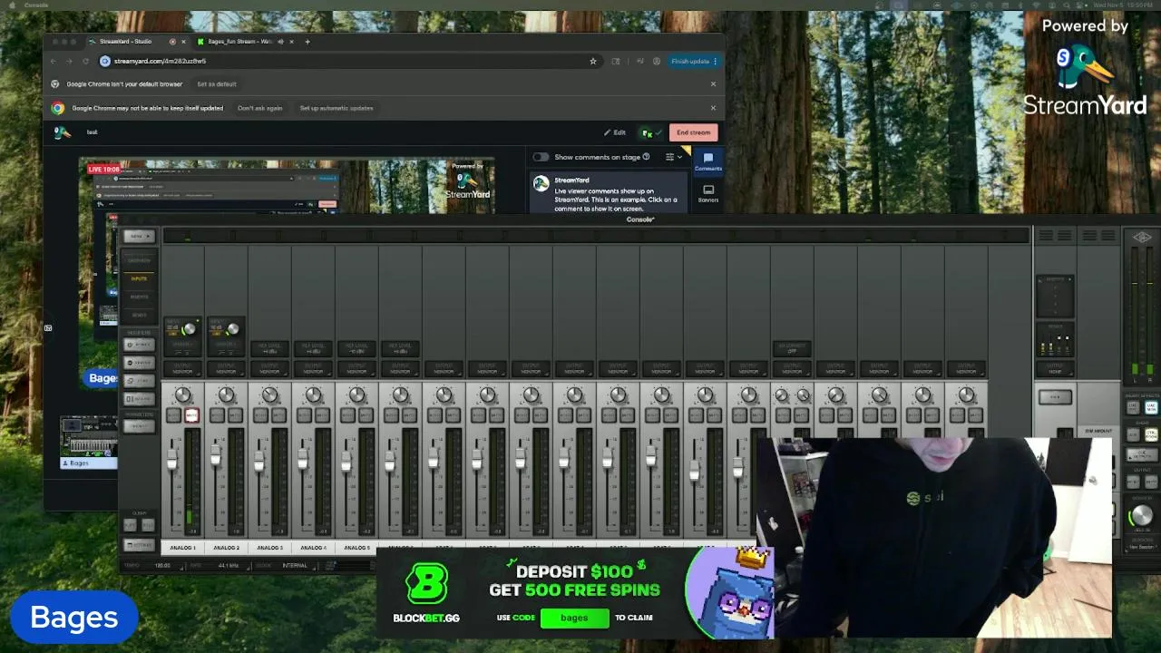Screen dimensions: 1161x653
Task: Click Set as default browser button
Action: click(217, 84)
